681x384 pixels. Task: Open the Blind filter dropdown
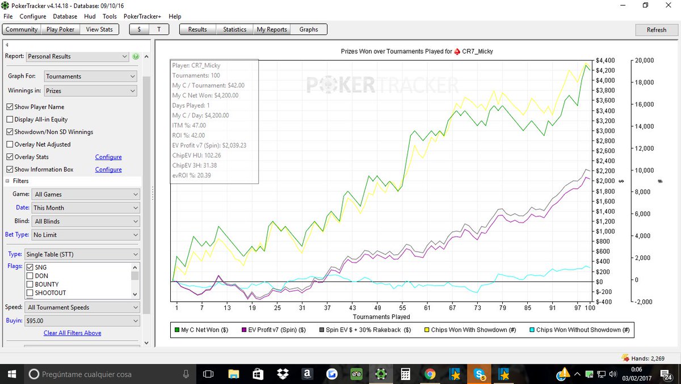[x=85, y=221]
